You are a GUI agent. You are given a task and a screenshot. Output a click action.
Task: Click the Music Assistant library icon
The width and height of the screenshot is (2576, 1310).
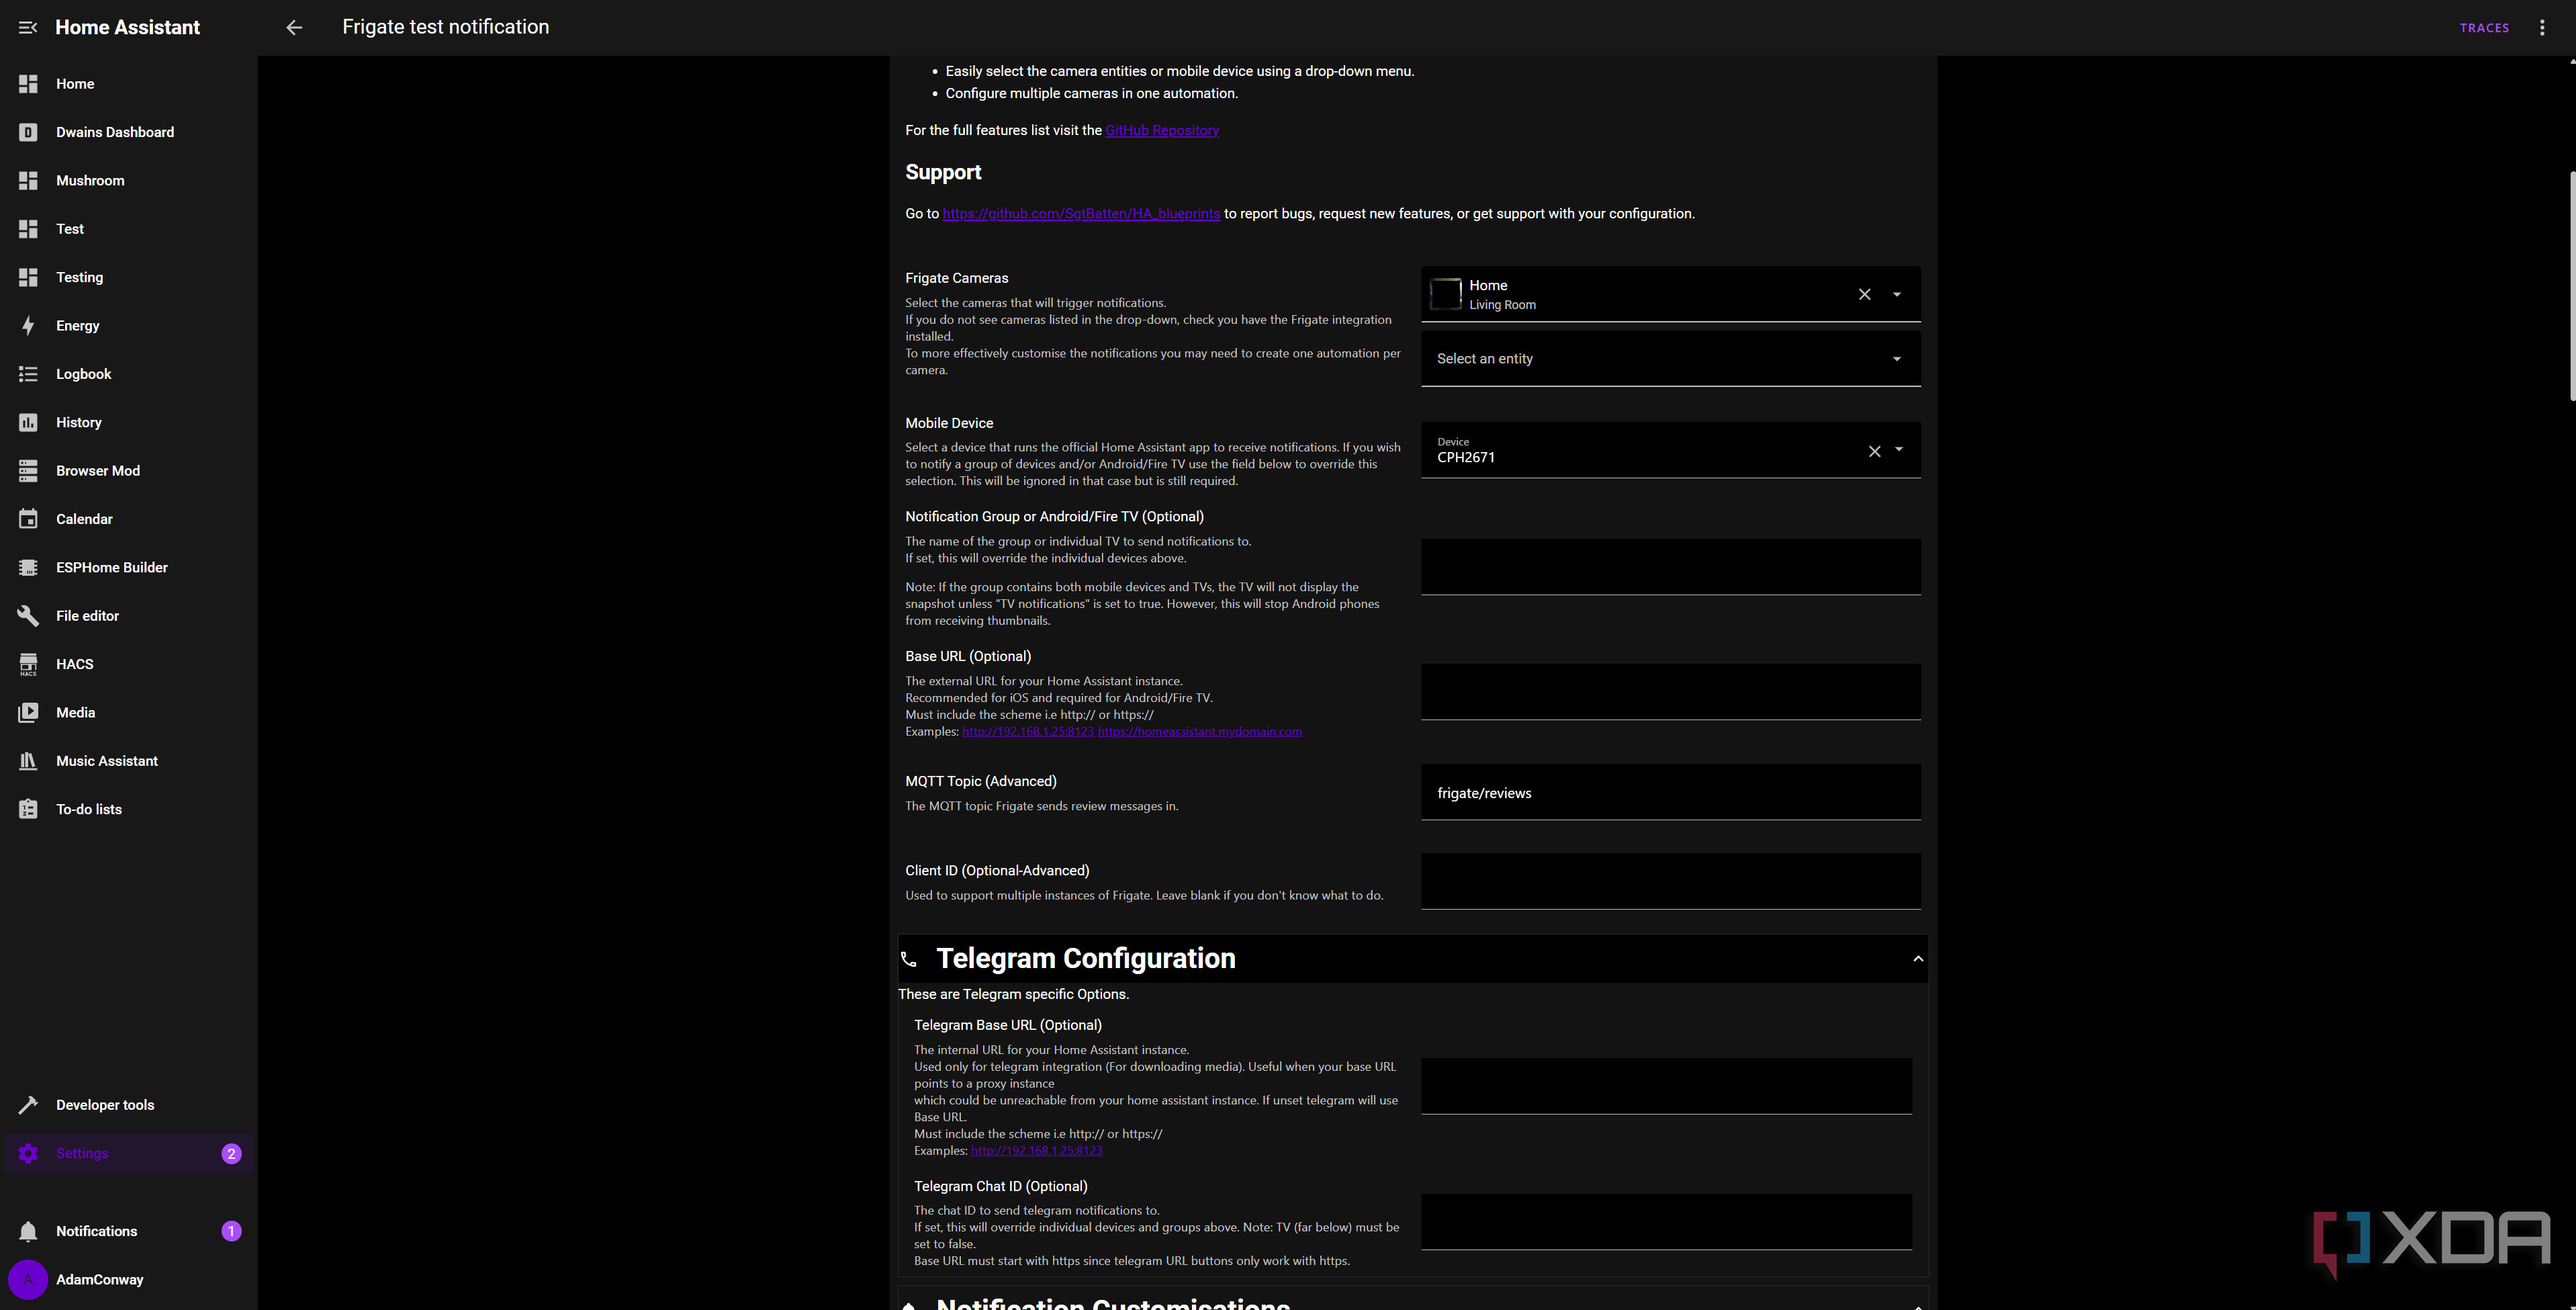click(x=28, y=760)
